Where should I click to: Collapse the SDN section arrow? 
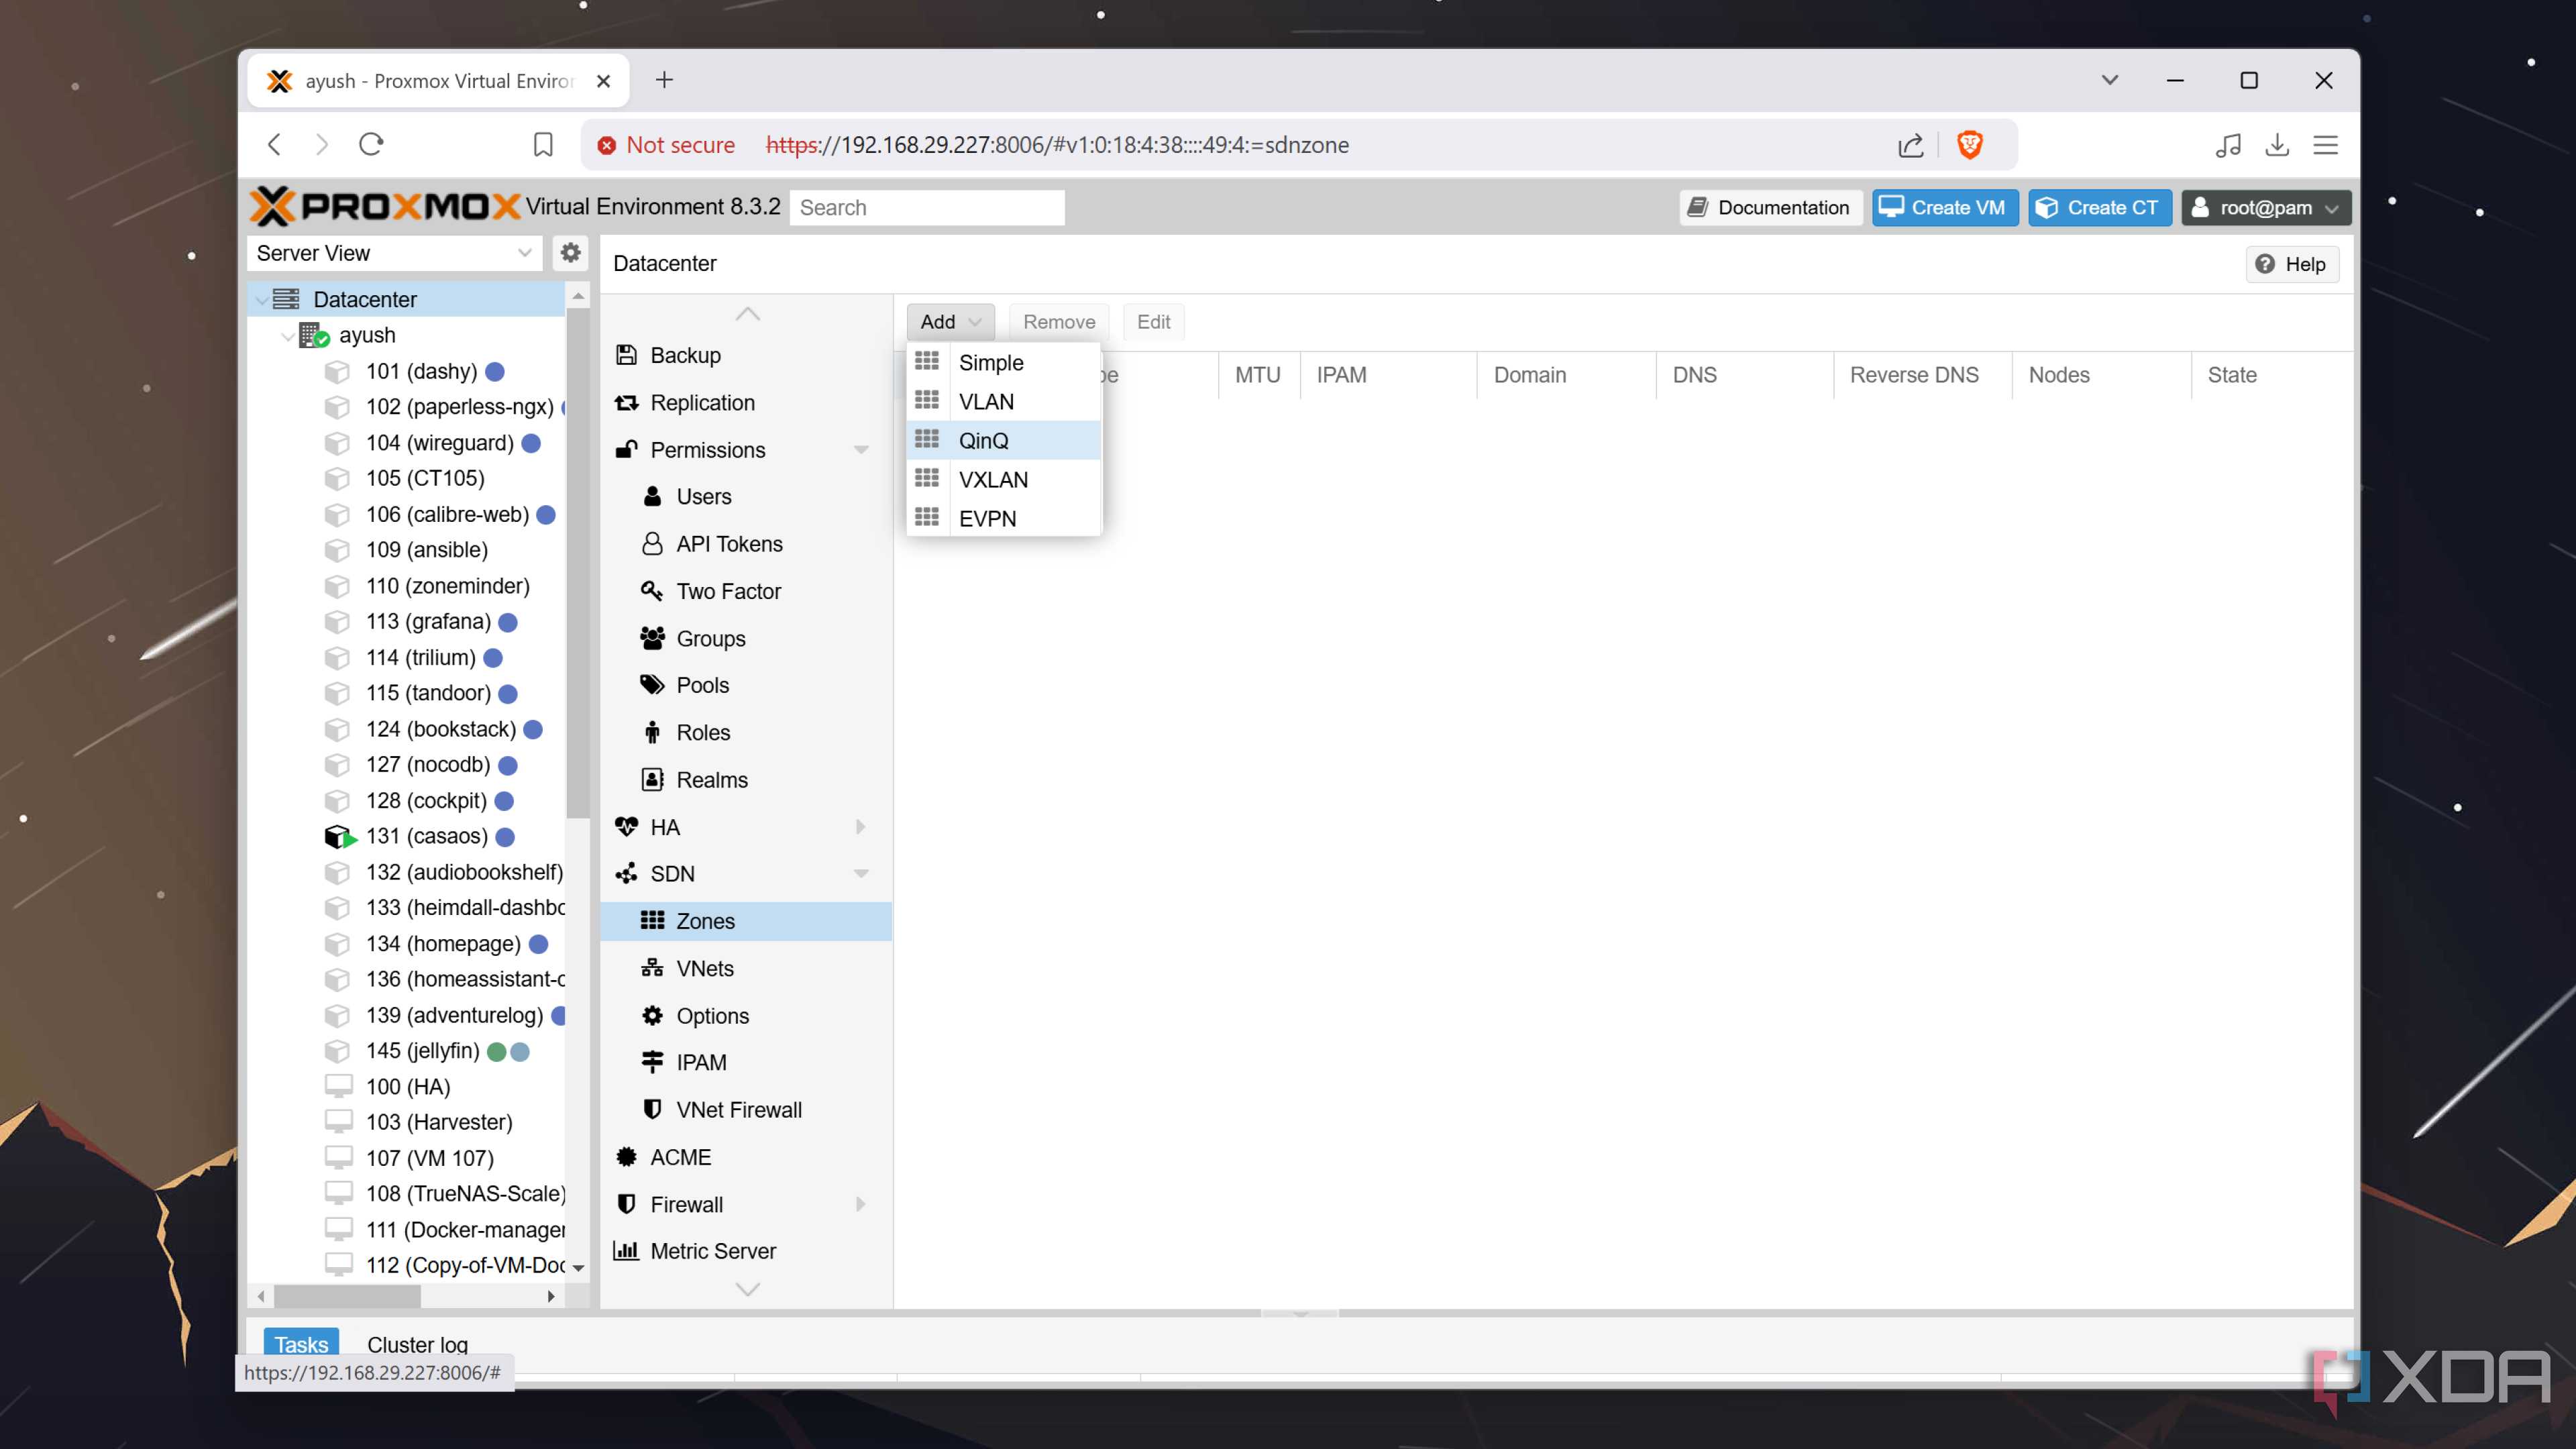861,874
